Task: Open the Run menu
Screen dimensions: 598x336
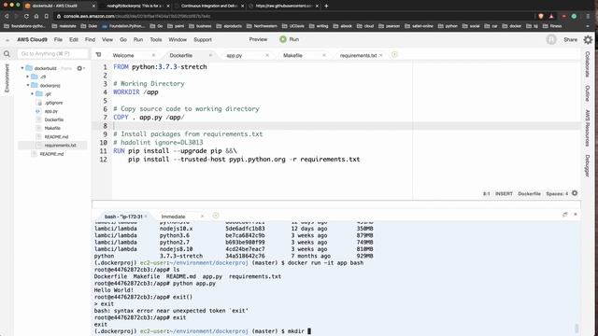Action: [x=138, y=39]
